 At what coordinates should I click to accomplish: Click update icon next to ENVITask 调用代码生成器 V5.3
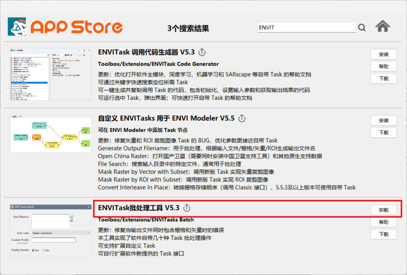tap(202, 52)
